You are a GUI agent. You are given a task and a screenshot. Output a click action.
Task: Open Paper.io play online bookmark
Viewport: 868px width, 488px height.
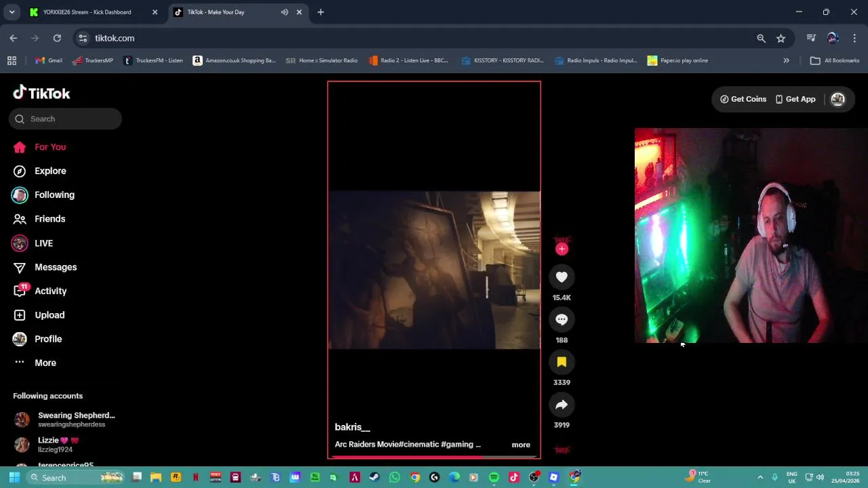677,60
